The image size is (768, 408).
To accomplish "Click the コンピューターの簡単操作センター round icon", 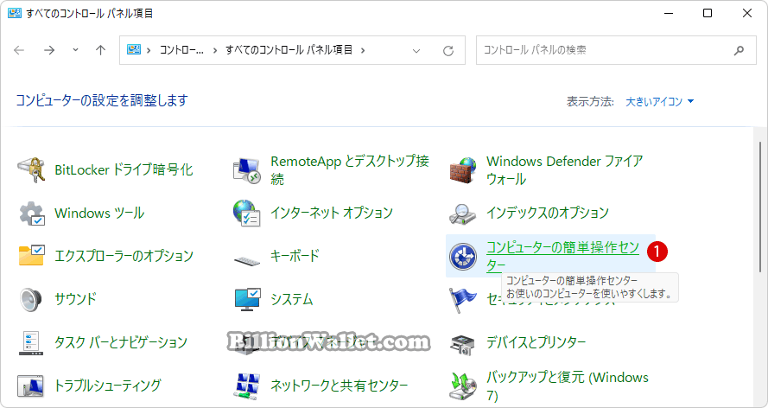I will pyautogui.click(x=463, y=256).
